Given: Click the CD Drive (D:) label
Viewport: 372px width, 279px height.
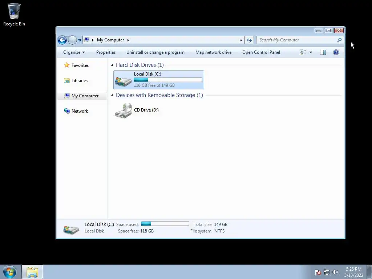Looking at the screenshot, I should pyautogui.click(x=146, y=110).
